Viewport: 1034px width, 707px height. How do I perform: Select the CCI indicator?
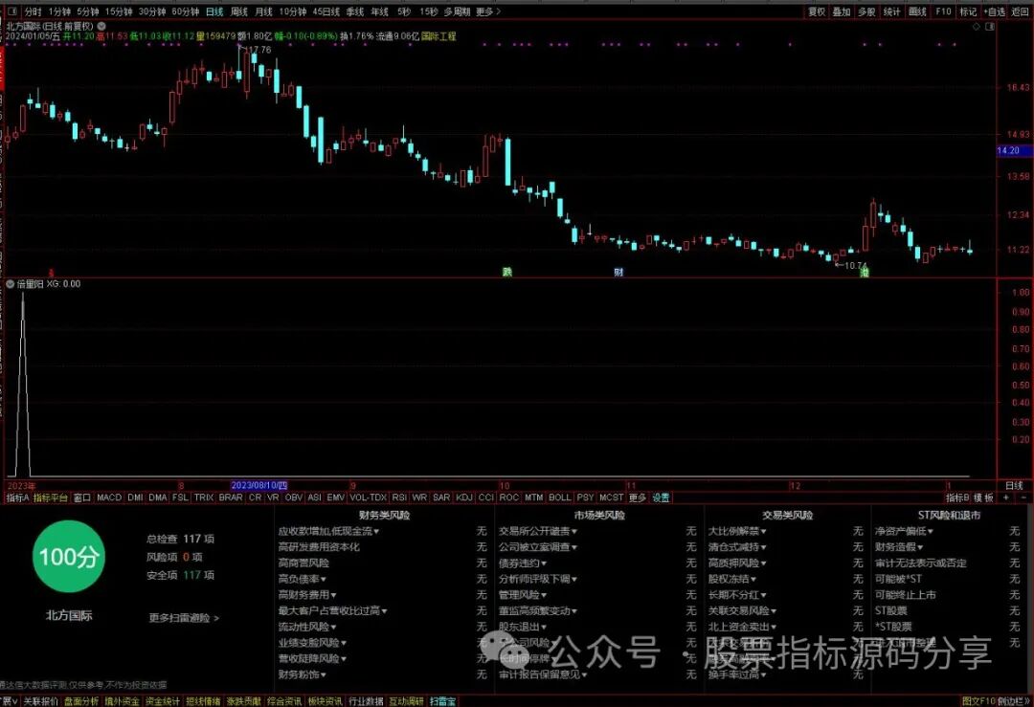486,497
